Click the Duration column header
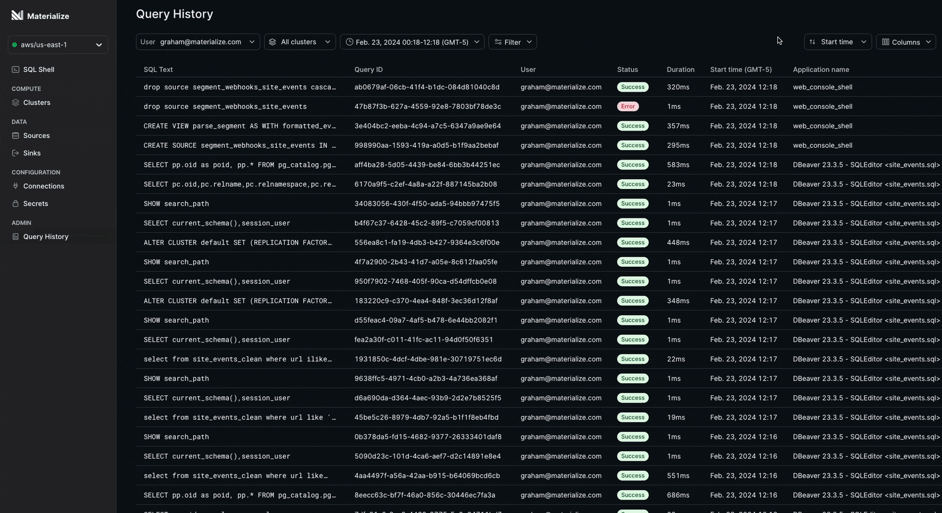 [x=681, y=69]
